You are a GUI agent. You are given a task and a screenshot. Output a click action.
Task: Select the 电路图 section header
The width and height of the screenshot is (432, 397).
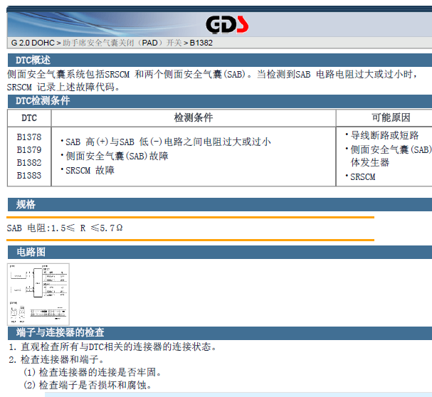[x=220, y=252]
